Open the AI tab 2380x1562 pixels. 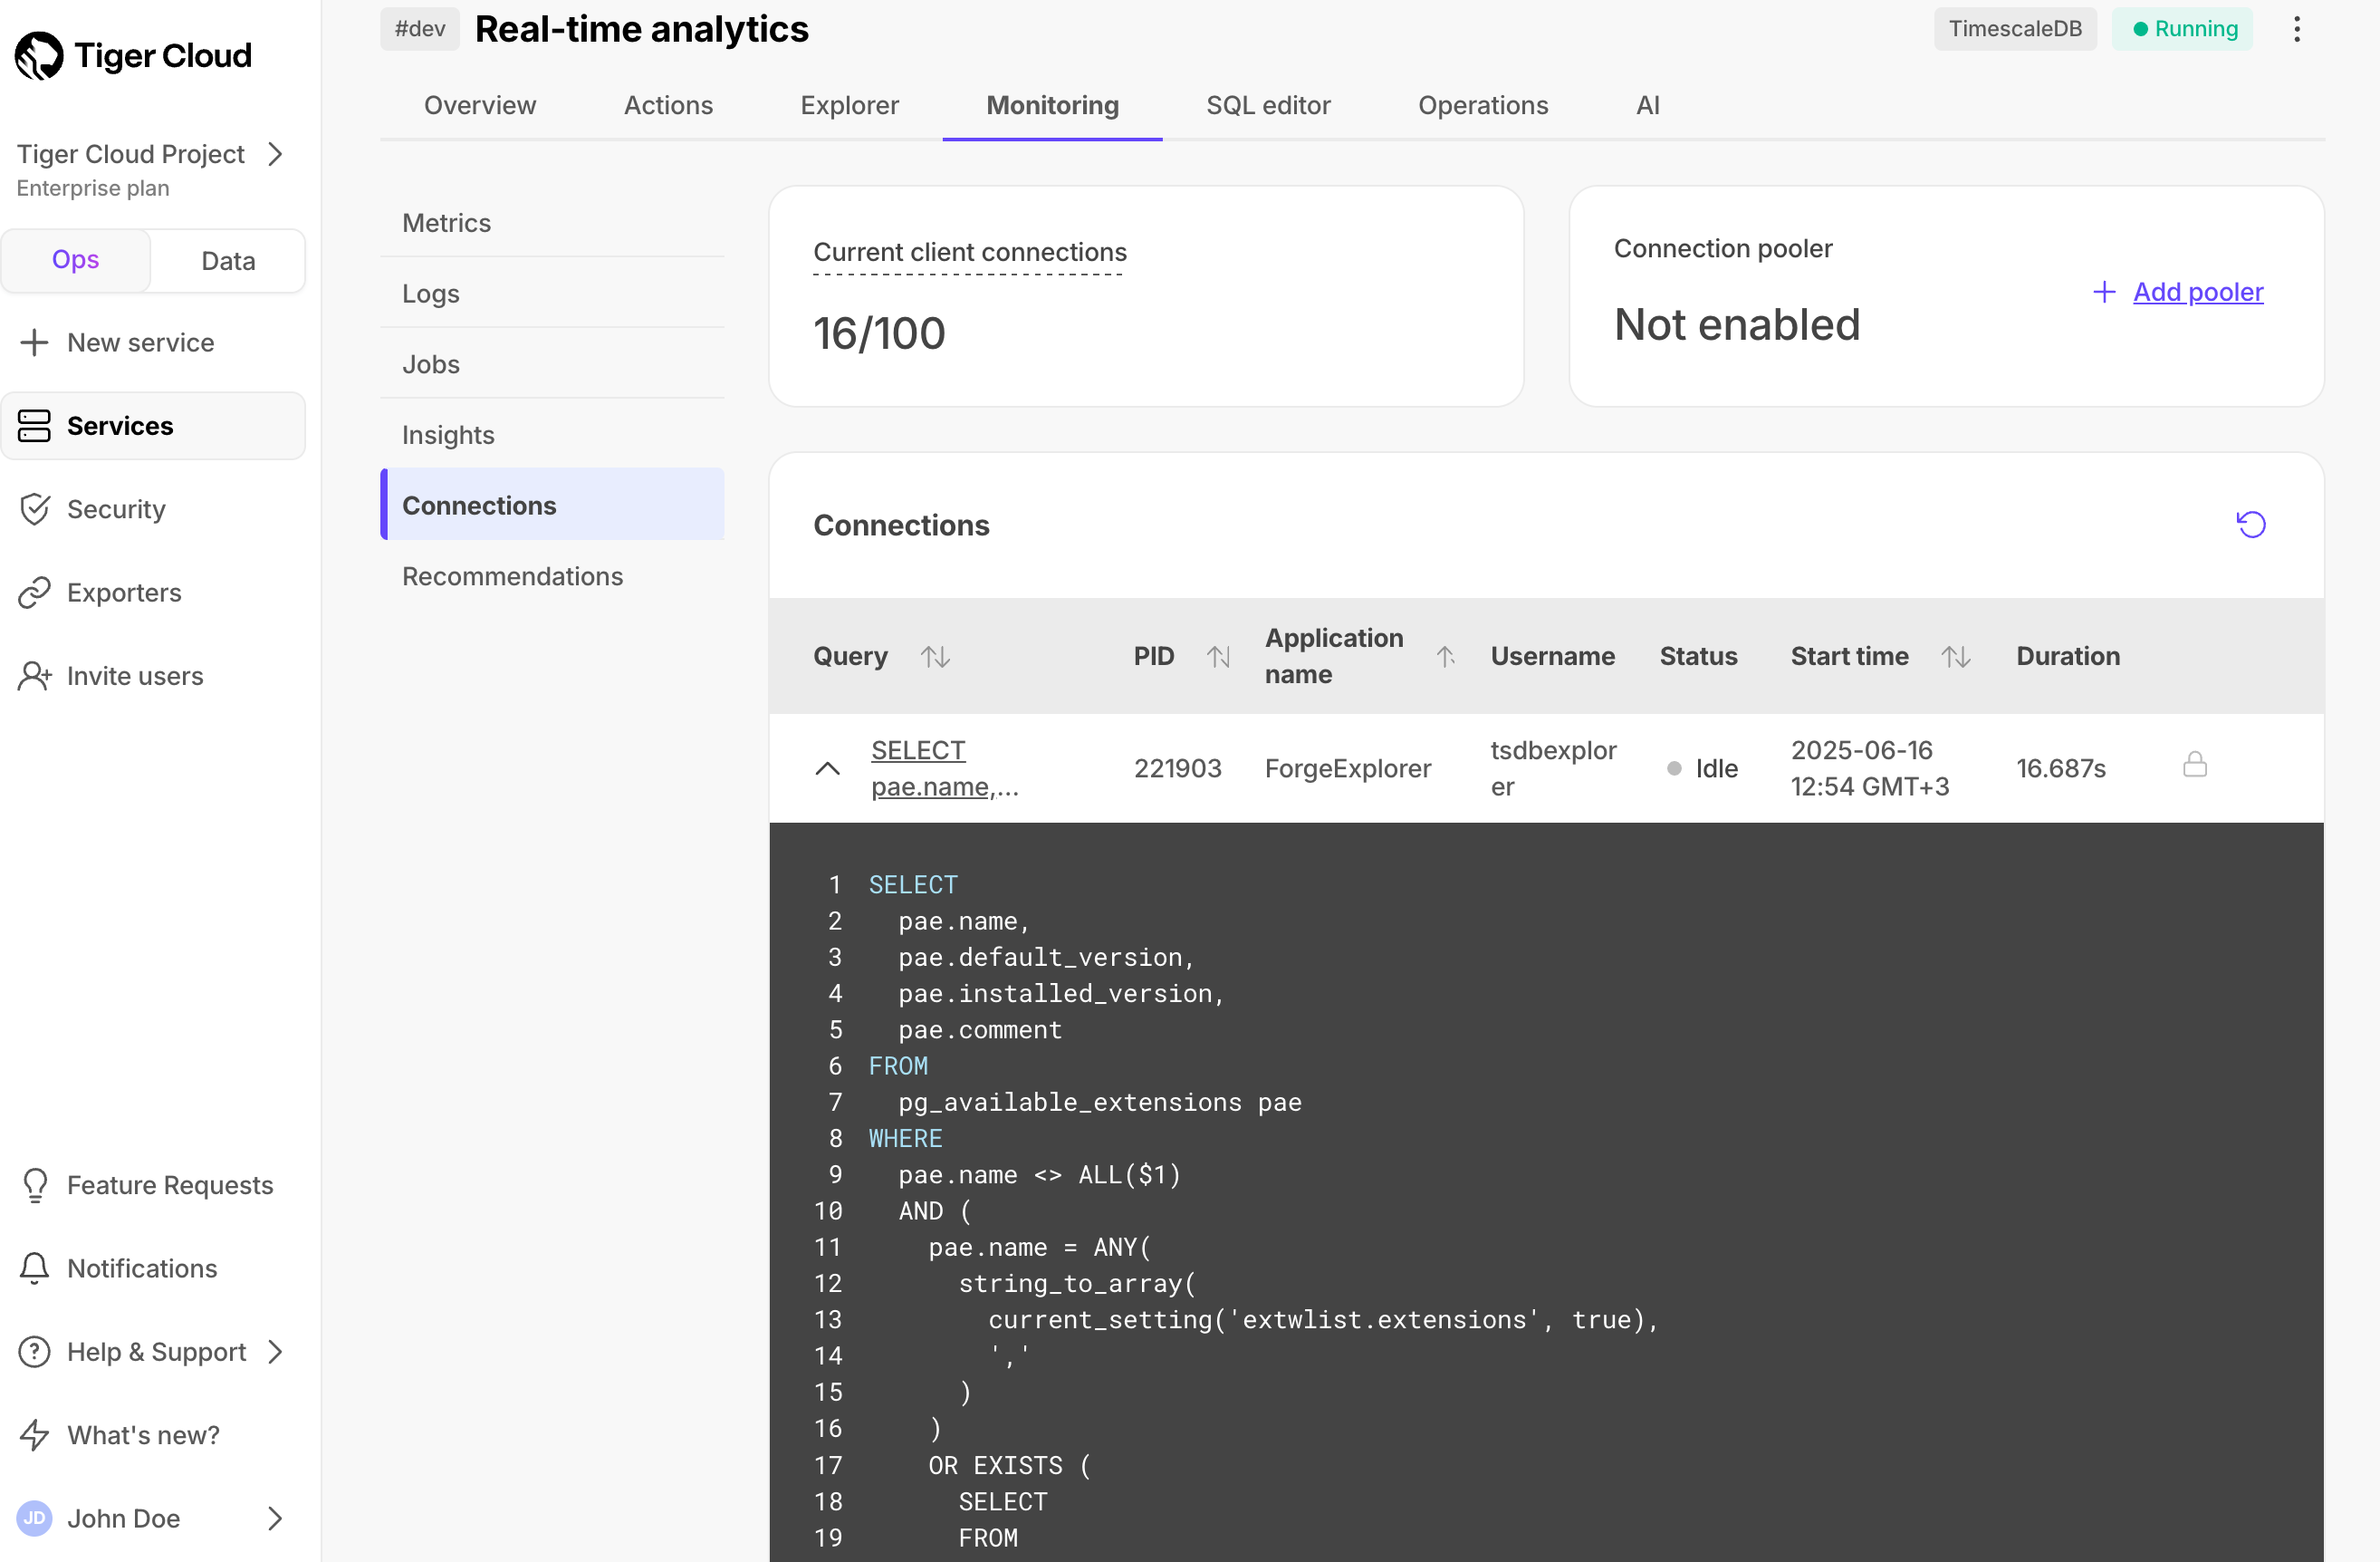[1647, 105]
